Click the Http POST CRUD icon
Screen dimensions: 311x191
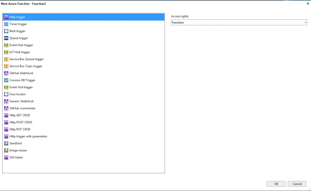point(6,122)
